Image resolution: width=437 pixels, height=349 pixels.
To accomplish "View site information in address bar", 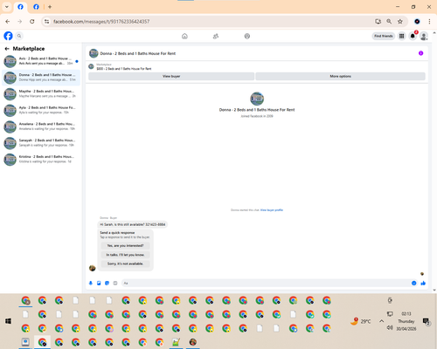I will pos(47,22).
